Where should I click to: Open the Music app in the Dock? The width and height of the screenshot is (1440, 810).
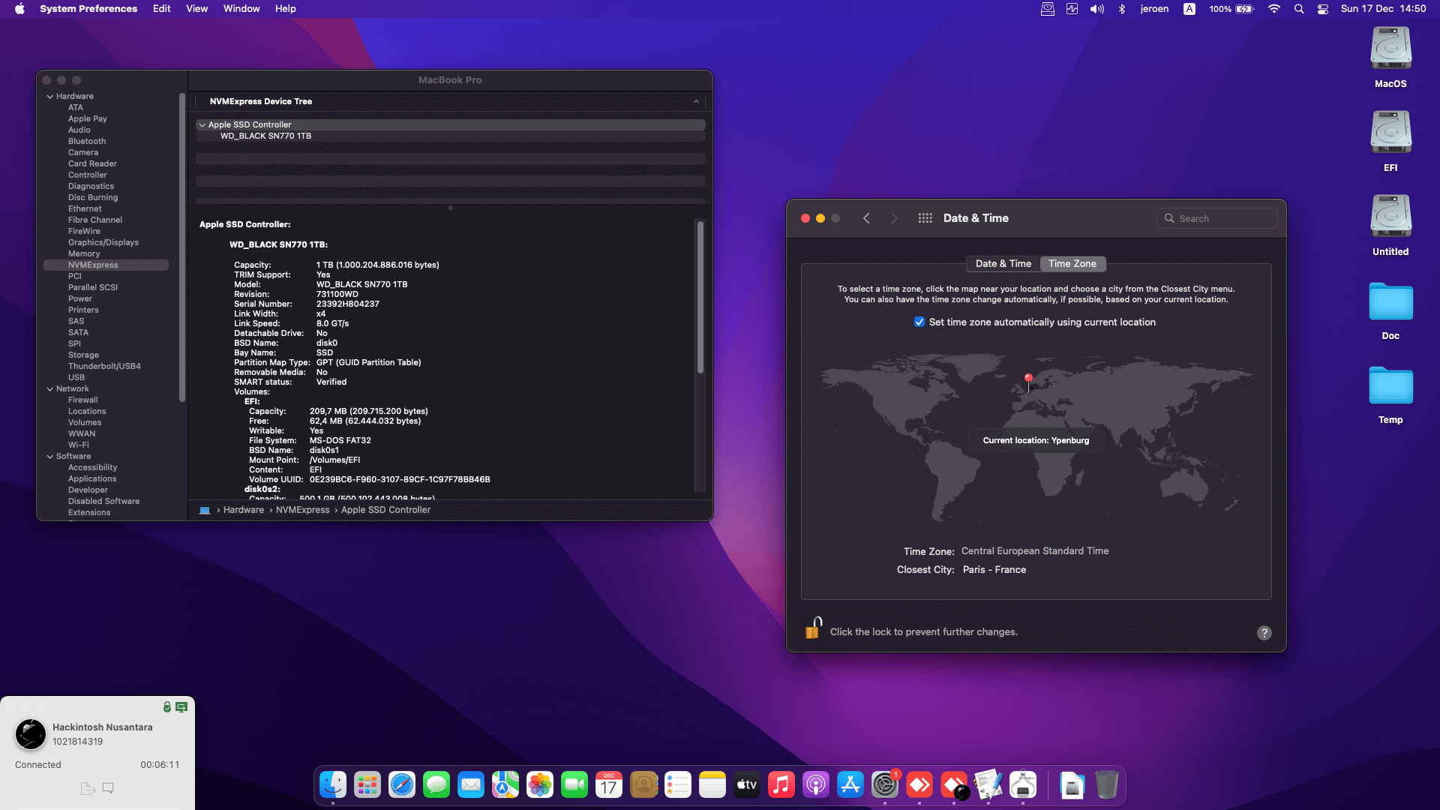click(x=781, y=785)
